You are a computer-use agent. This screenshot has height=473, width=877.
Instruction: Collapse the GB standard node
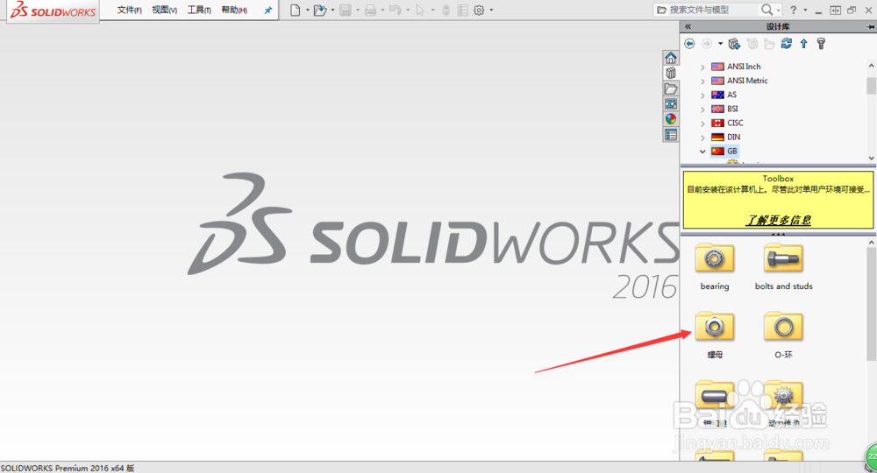(x=702, y=152)
